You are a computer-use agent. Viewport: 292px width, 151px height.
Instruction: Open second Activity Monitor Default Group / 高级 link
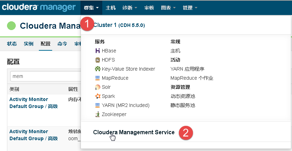tap(34, 135)
